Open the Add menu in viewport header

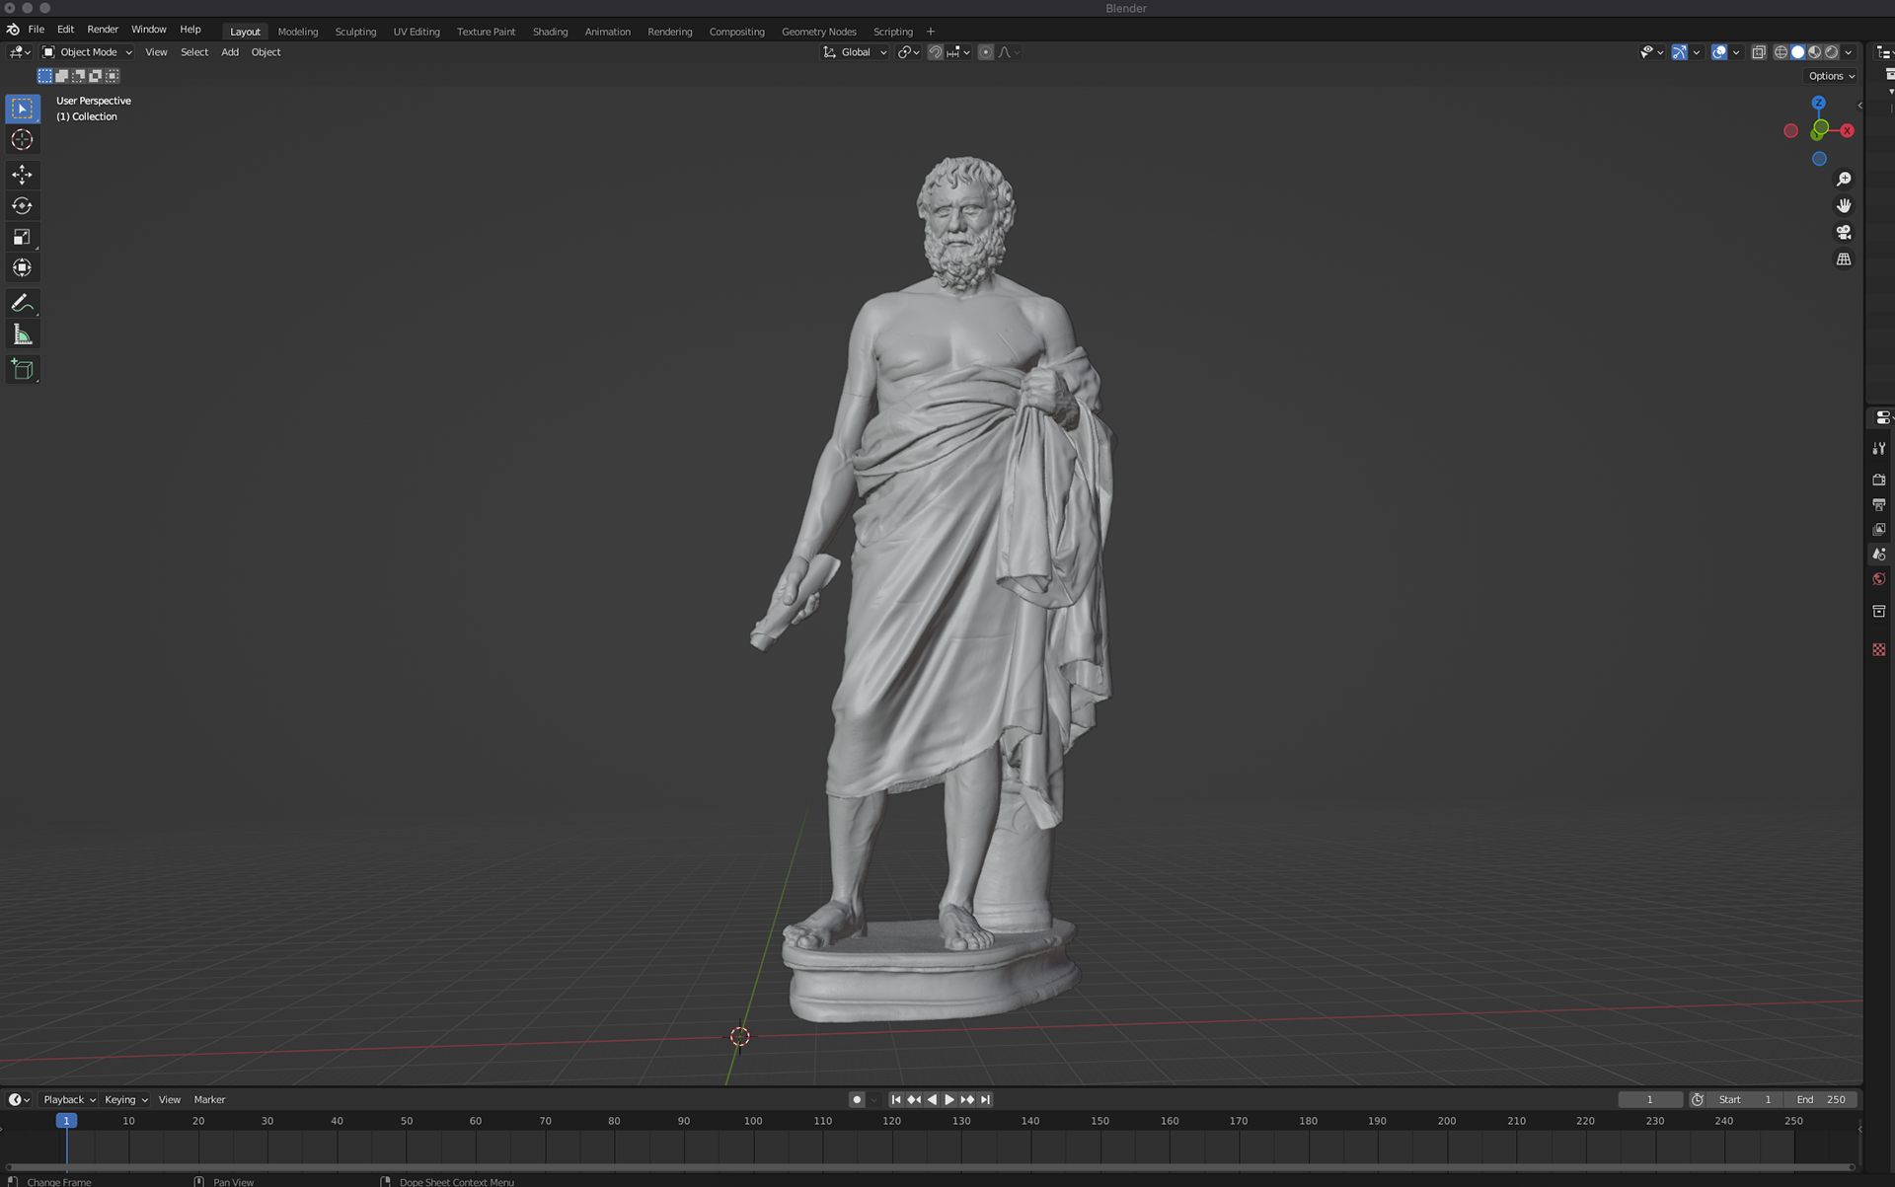coord(230,52)
